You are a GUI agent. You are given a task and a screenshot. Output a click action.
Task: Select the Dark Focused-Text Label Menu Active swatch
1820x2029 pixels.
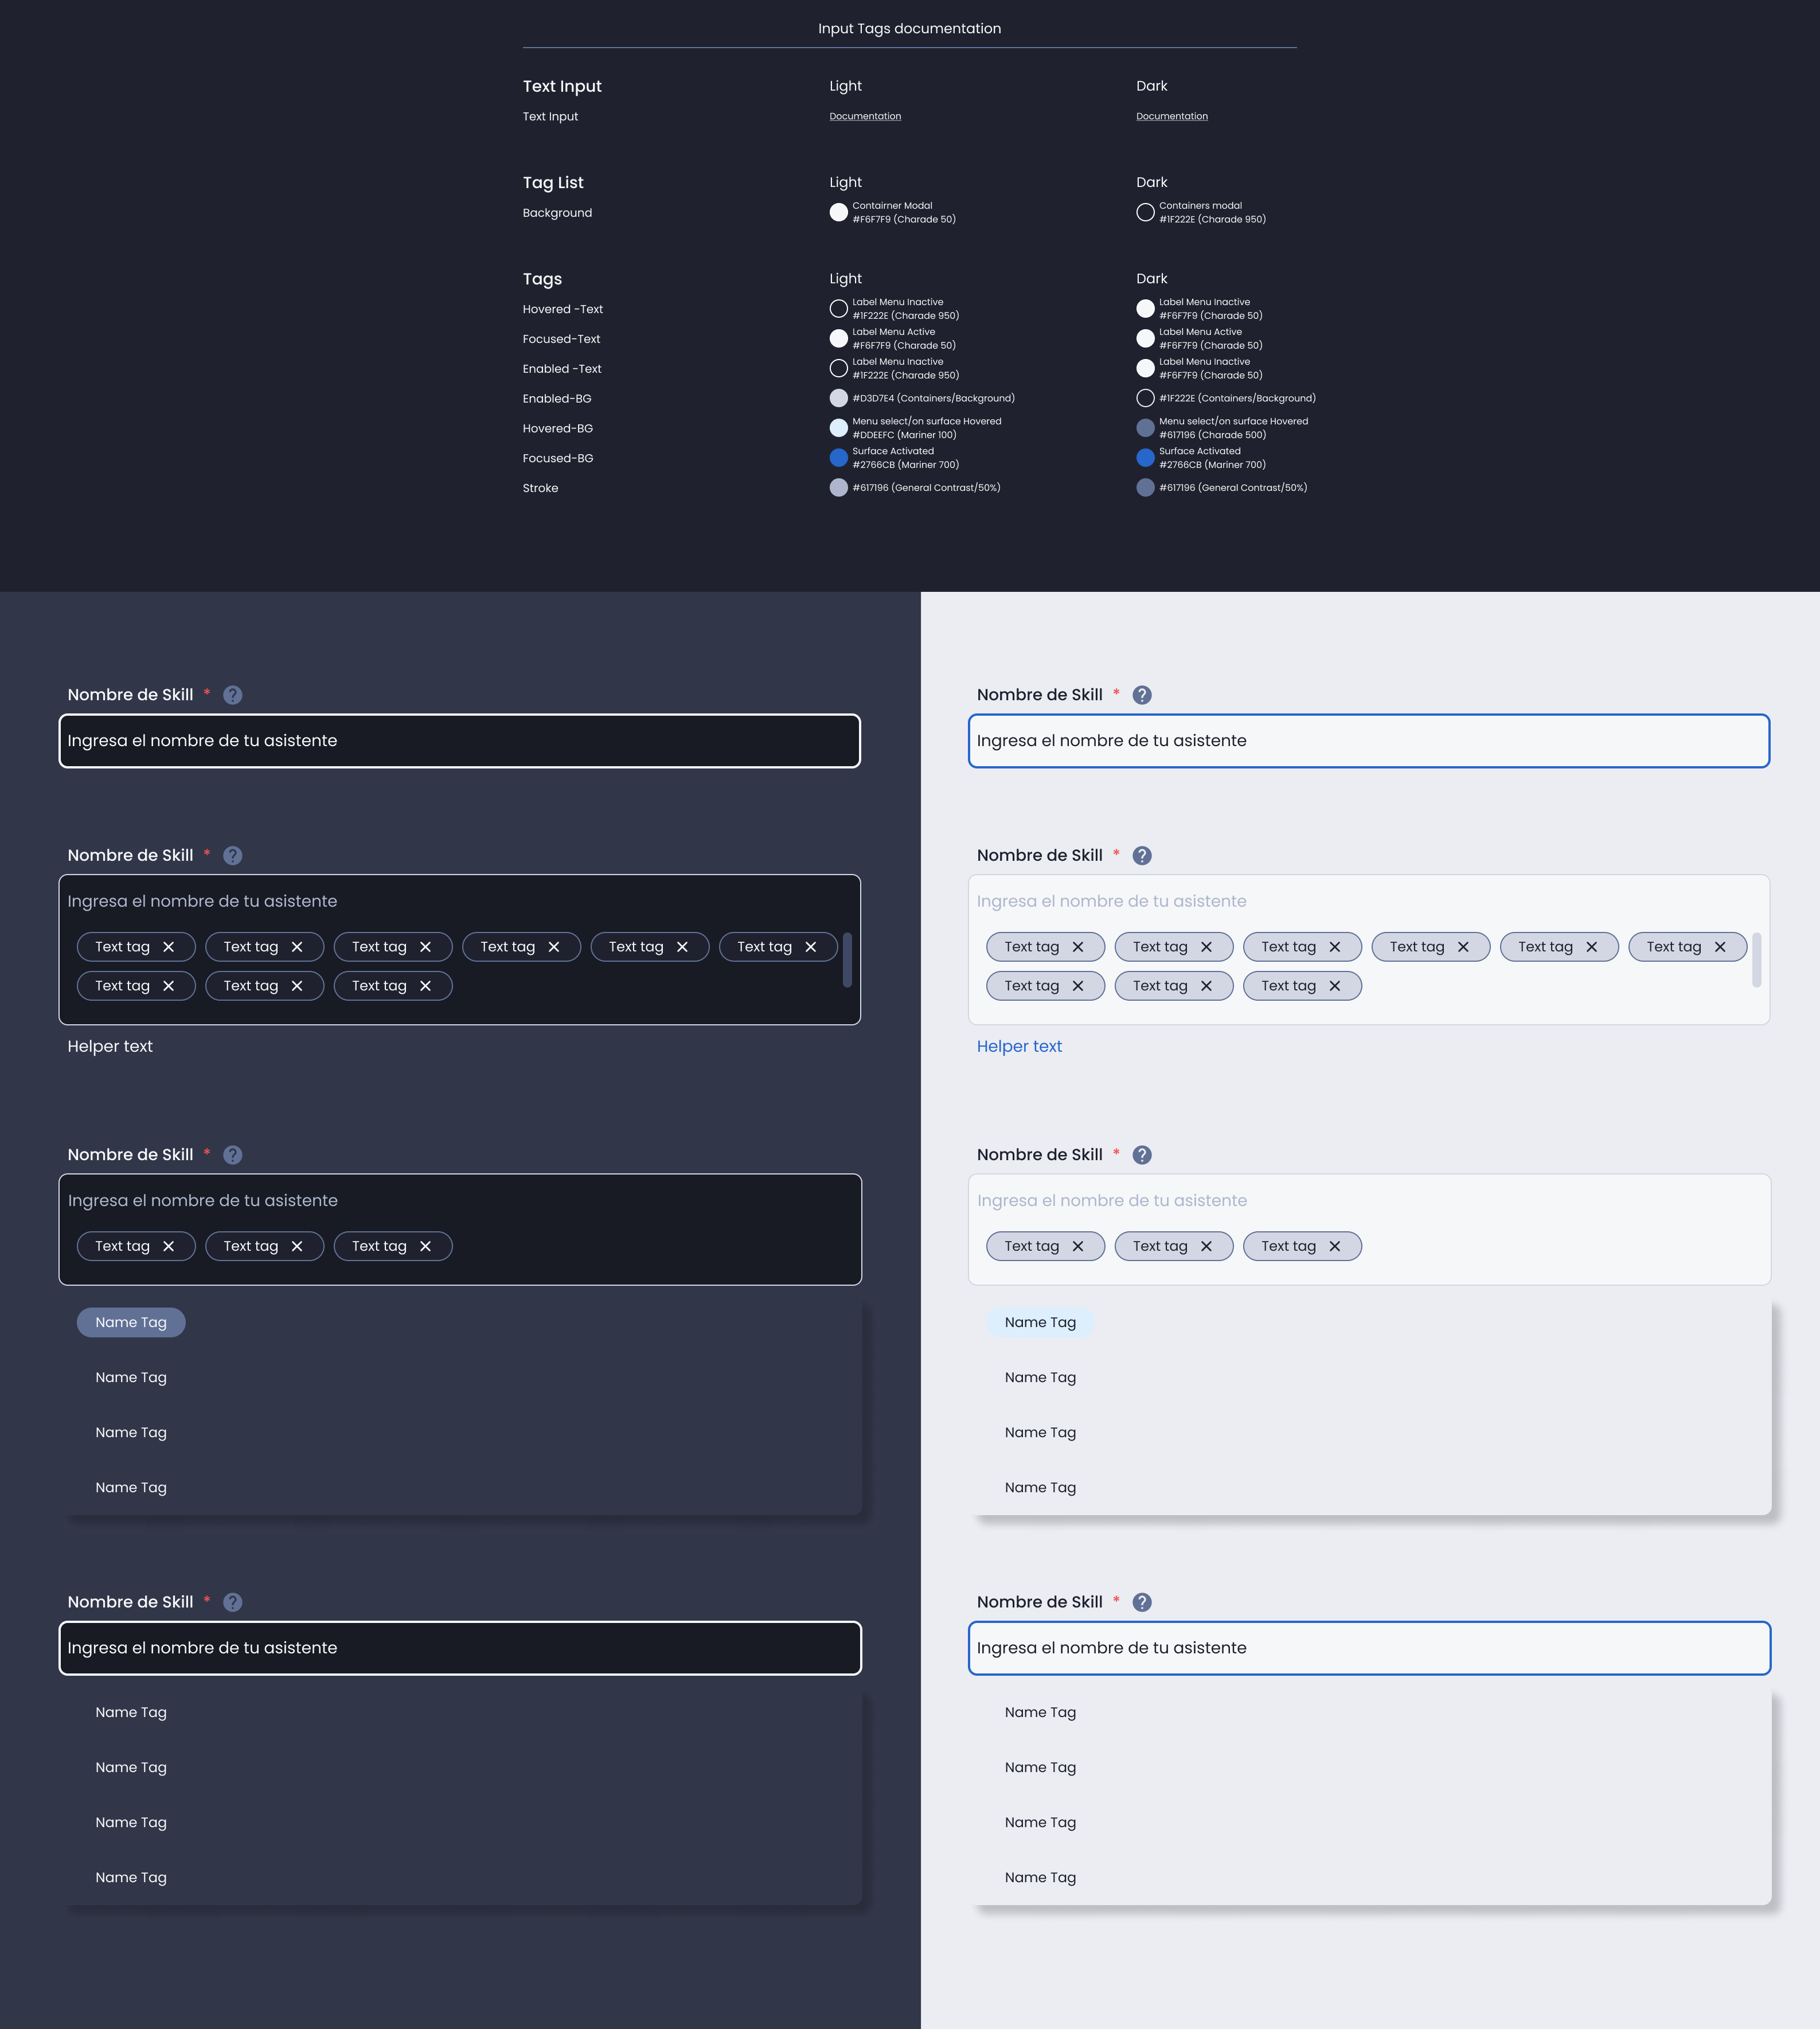pyautogui.click(x=1146, y=339)
